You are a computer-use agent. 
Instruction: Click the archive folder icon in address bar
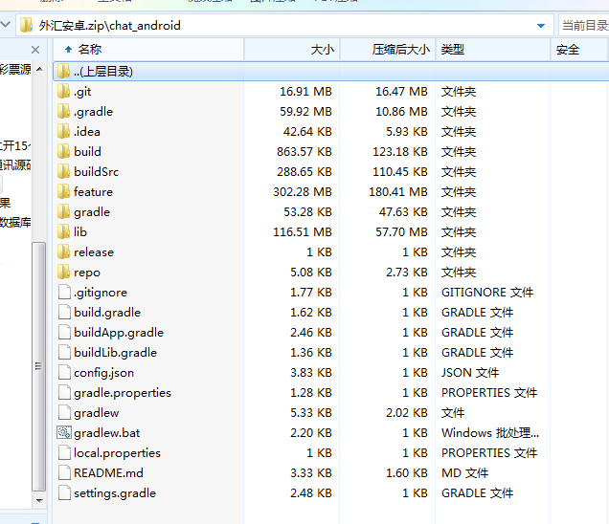pyautogui.click(x=27, y=26)
